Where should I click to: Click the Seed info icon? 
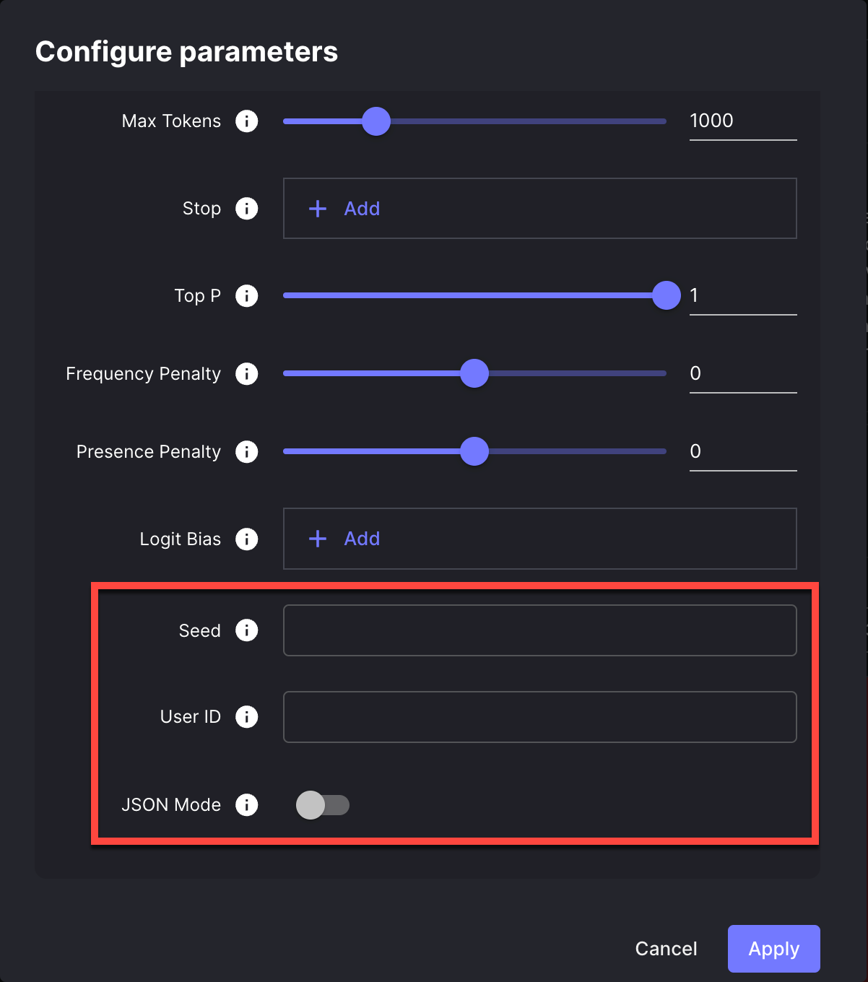(x=246, y=630)
